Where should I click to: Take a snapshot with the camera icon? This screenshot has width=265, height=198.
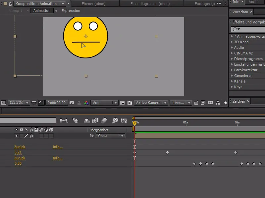pos(72,103)
